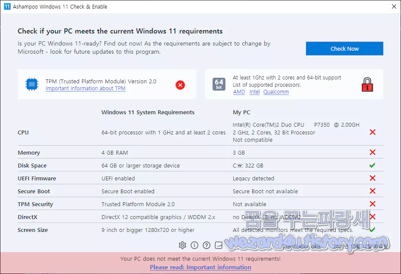Select the Screen Size row label
This screenshot has width=401, height=274.
(33, 230)
